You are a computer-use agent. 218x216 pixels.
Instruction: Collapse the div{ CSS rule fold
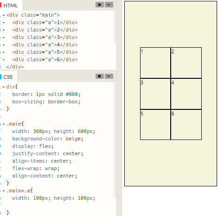[4, 87]
